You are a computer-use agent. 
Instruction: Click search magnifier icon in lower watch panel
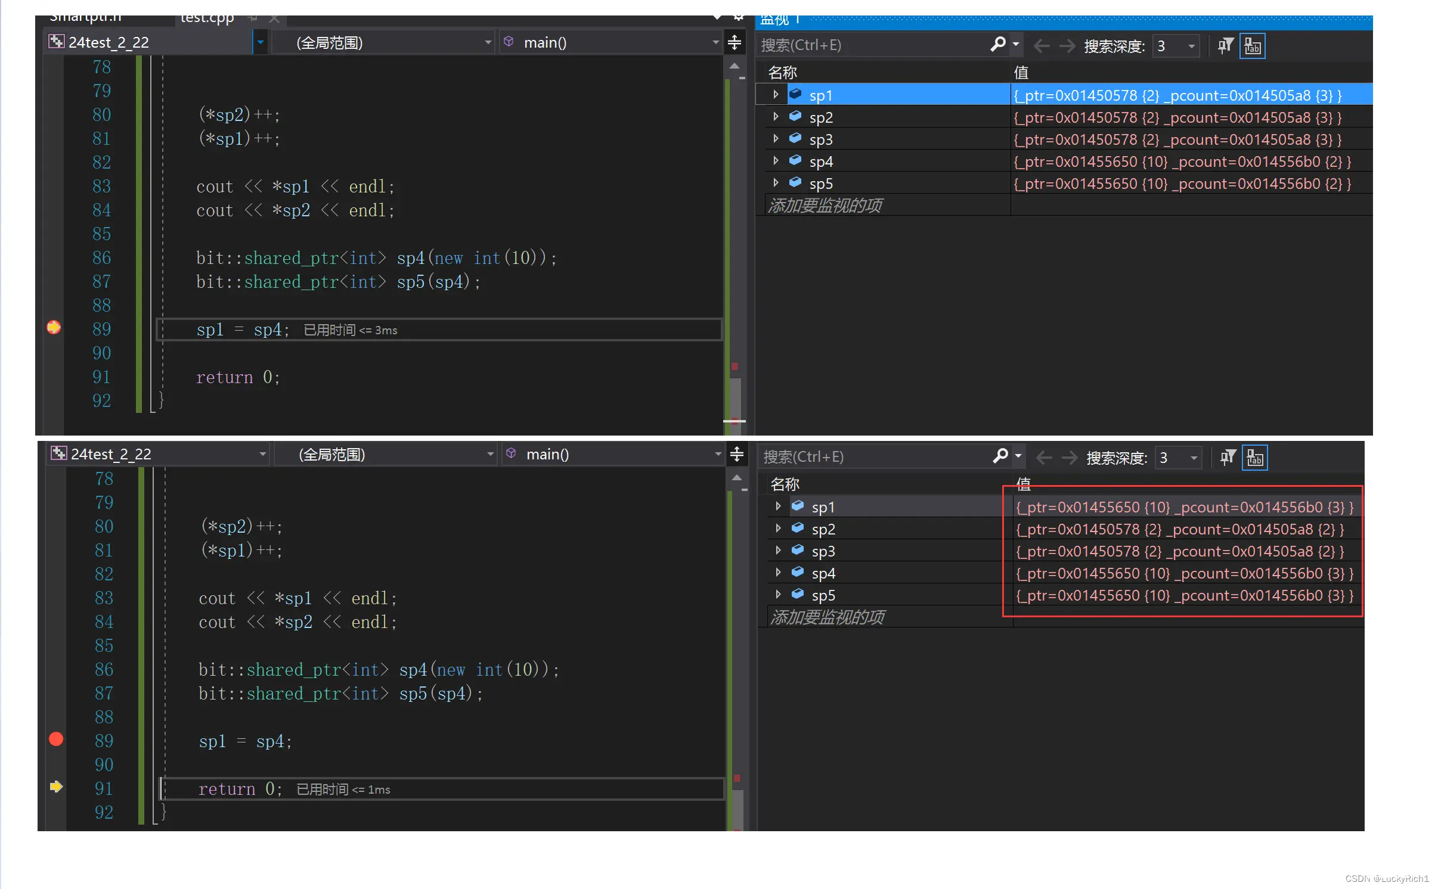1000,456
